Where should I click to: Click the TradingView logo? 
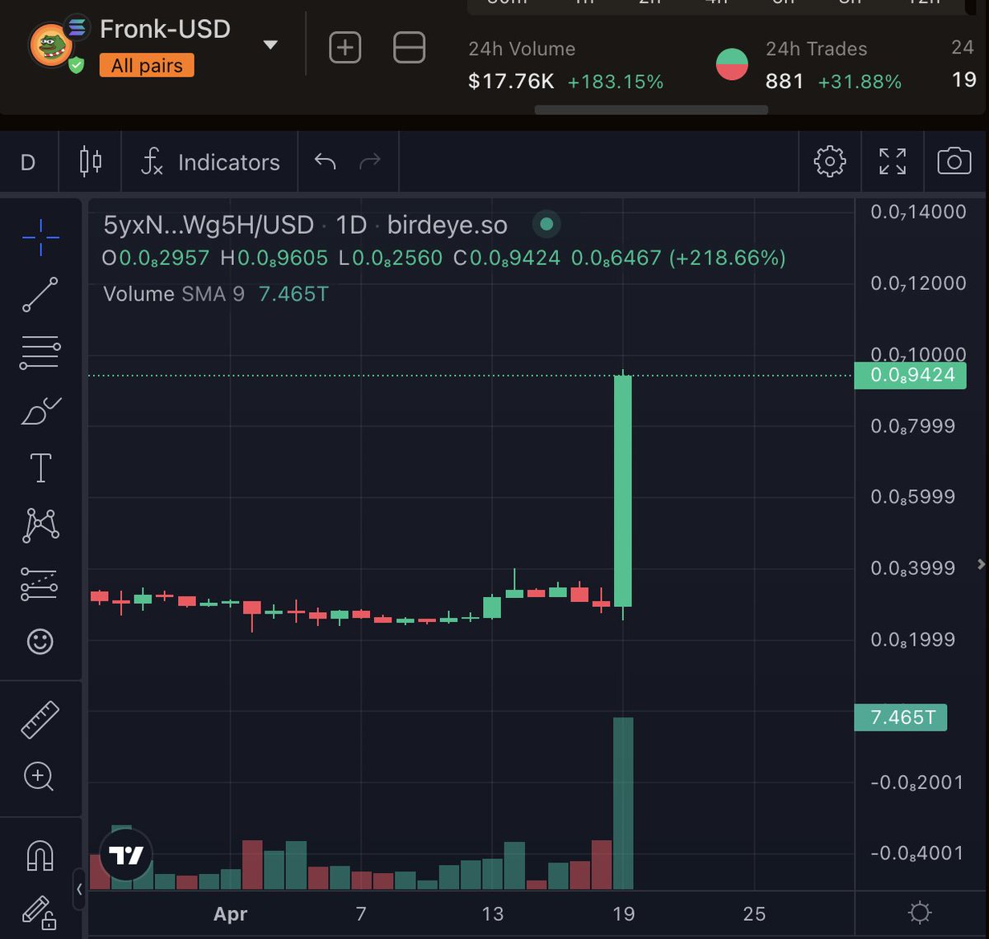tap(127, 856)
